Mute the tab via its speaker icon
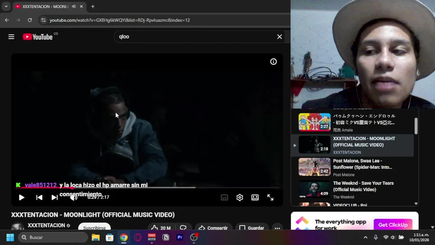The image size is (435, 245). pos(74,6)
